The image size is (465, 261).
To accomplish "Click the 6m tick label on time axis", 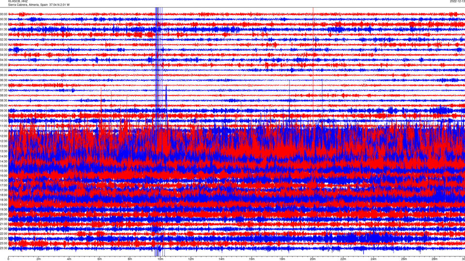I will (99, 259).
